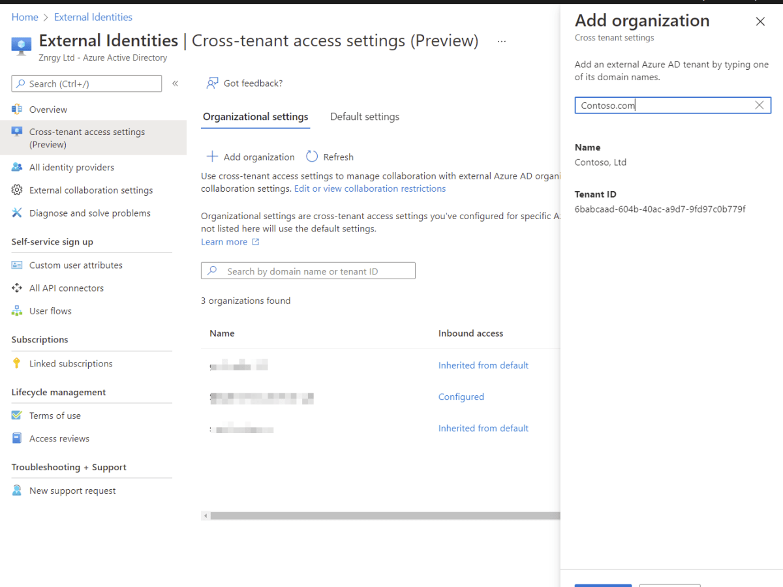This screenshot has width=783, height=587.
Task: Click Add organization
Action: tap(250, 157)
